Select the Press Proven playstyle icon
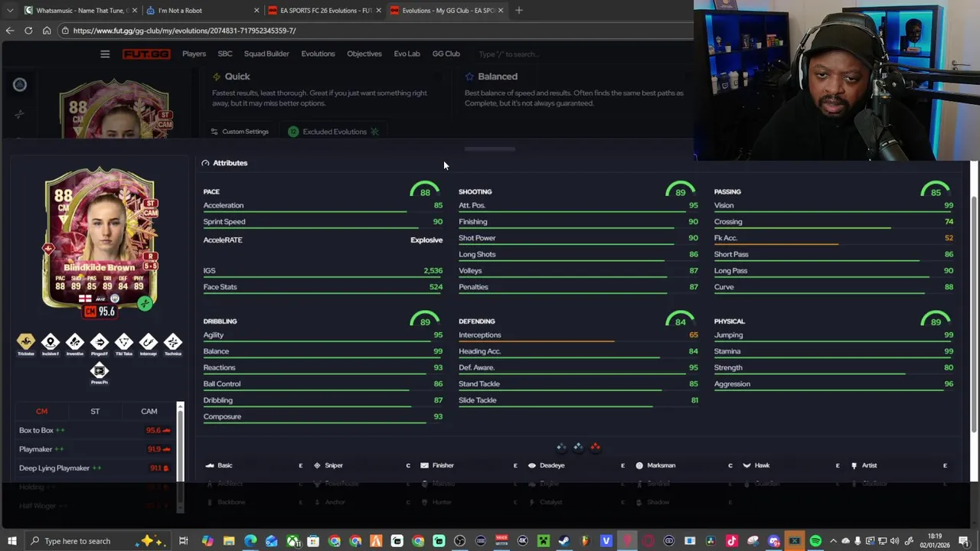Viewport: 980px width, 551px height. [100, 371]
